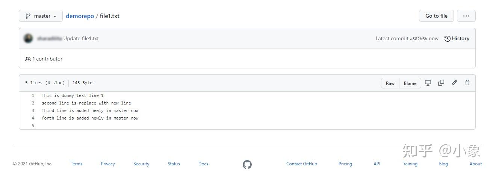
Task: Copy raw file contents icon
Action: click(441, 83)
